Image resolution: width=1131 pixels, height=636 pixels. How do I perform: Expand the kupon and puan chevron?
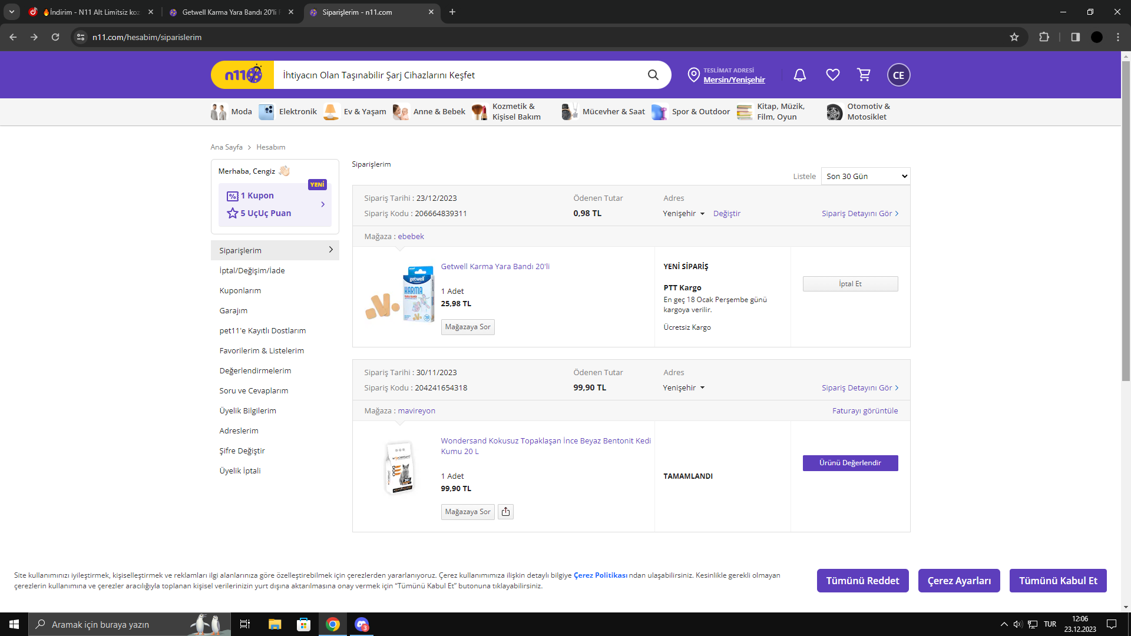[x=323, y=204]
